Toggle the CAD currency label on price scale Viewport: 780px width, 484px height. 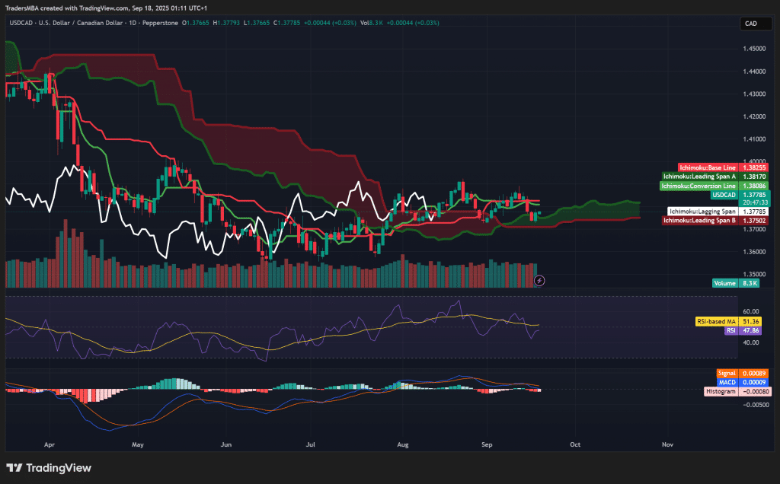point(755,24)
